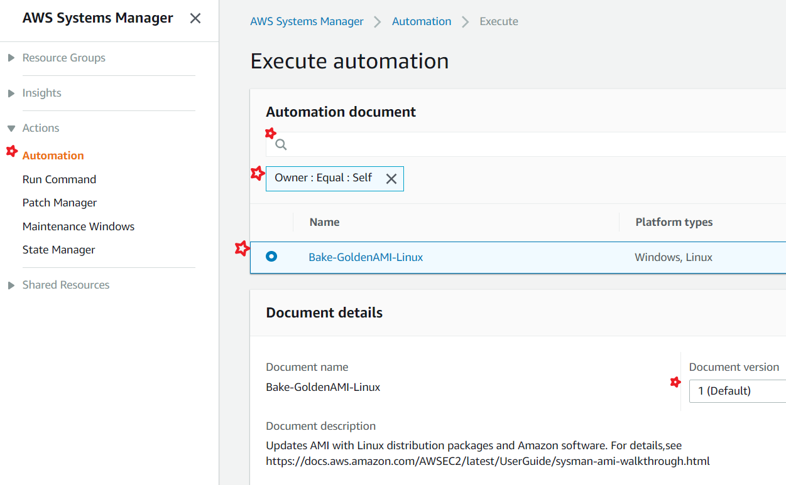
Task: Close the AWS Systems Manager sidebar
Action: [195, 18]
